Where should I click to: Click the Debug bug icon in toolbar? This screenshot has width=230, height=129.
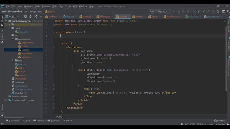179,11
